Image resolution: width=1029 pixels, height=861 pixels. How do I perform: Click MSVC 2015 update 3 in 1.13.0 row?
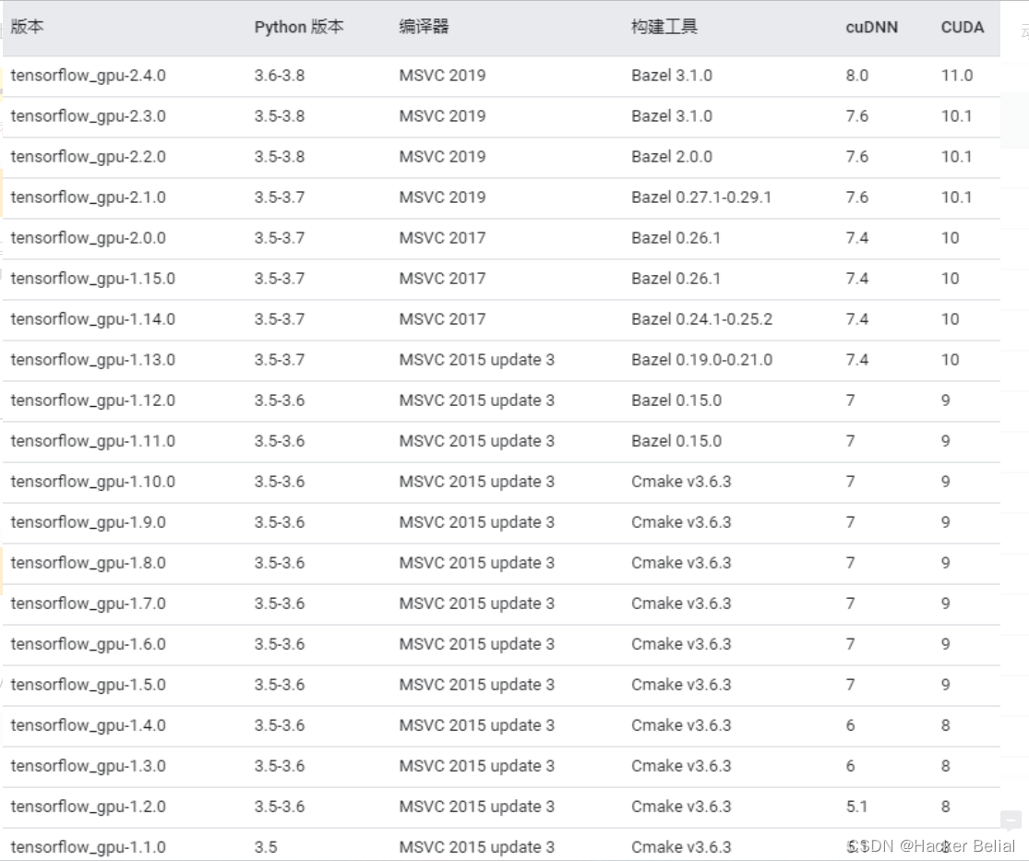click(477, 360)
